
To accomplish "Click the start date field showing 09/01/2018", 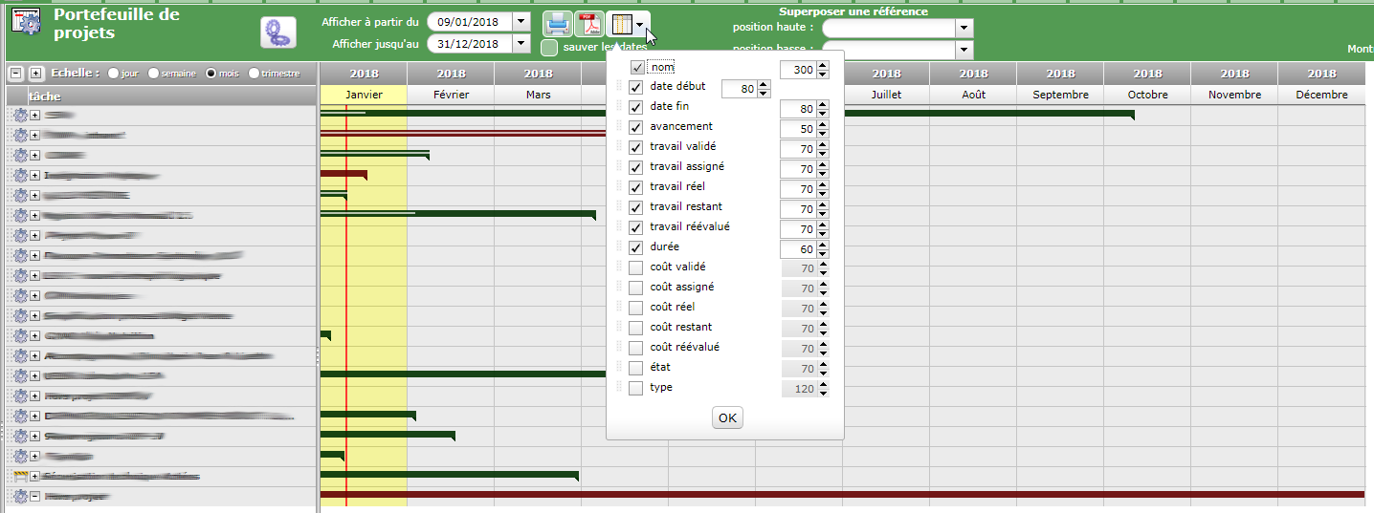I will tap(469, 22).
